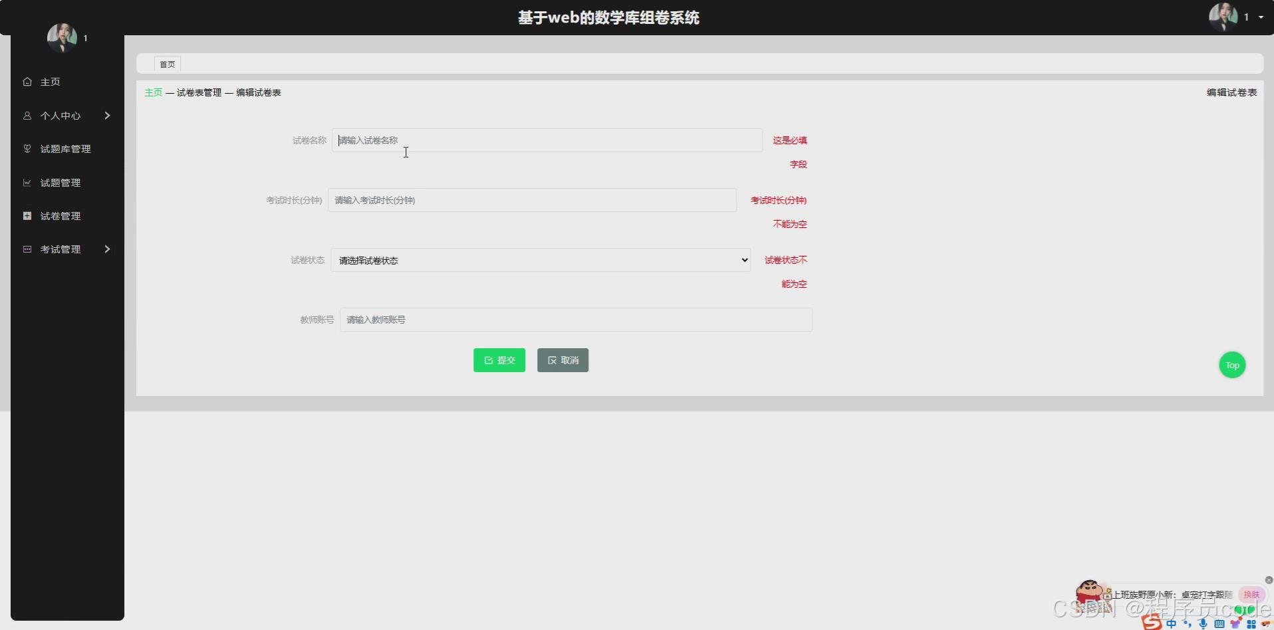Click the icon beside 考试管理
Screen dimensions: 1274x630
27,249
